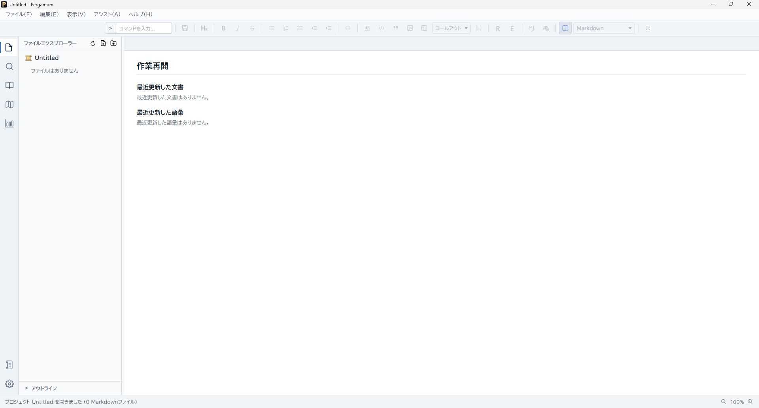This screenshot has height=408, width=759.
Task: Click the save icon in toolbar
Action: coord(185,28)
